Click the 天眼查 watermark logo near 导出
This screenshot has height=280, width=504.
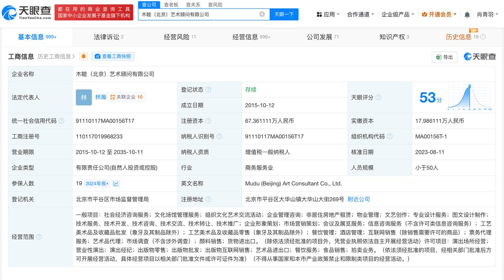click(x=480, y=57)
